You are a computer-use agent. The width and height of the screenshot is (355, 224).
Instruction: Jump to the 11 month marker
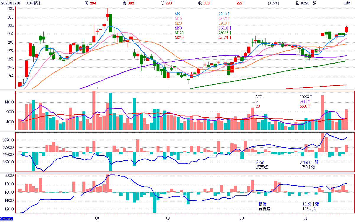click(305, 218)
